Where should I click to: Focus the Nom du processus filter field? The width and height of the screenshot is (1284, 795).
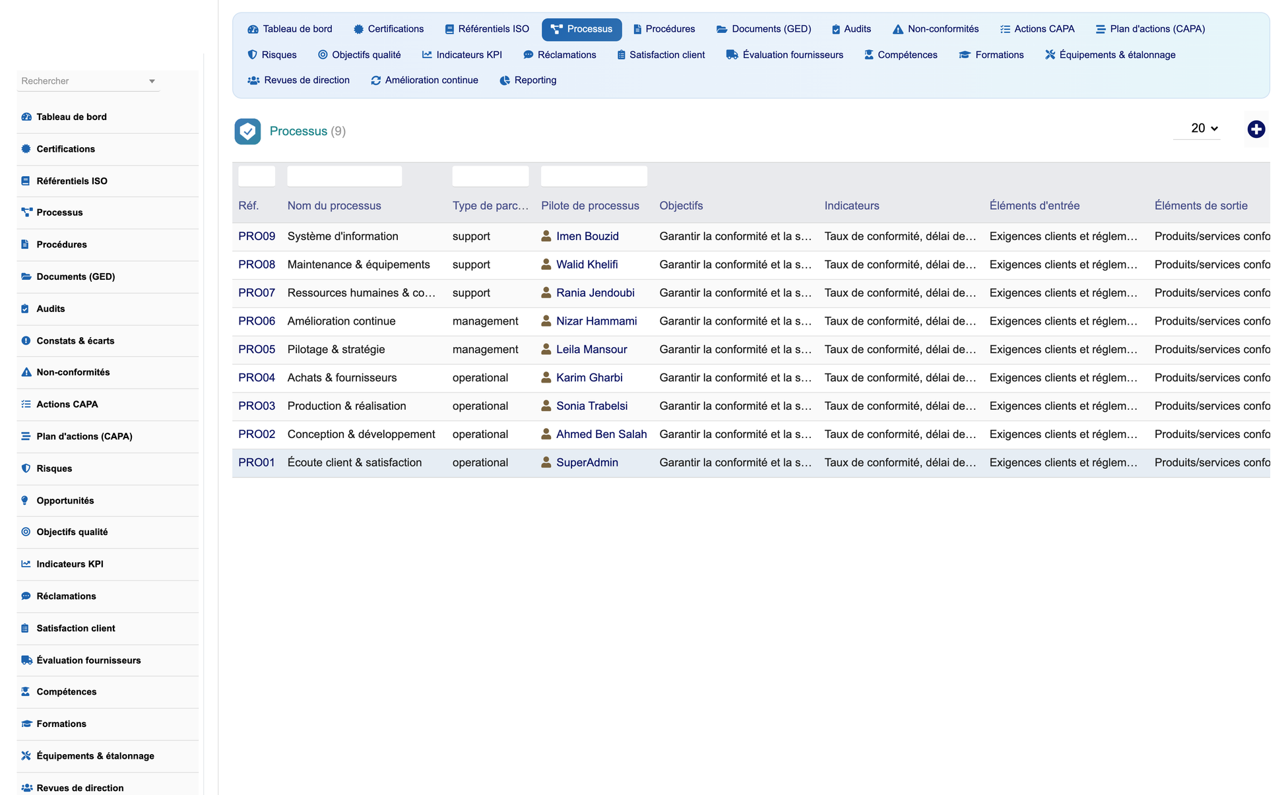point(344,176)
